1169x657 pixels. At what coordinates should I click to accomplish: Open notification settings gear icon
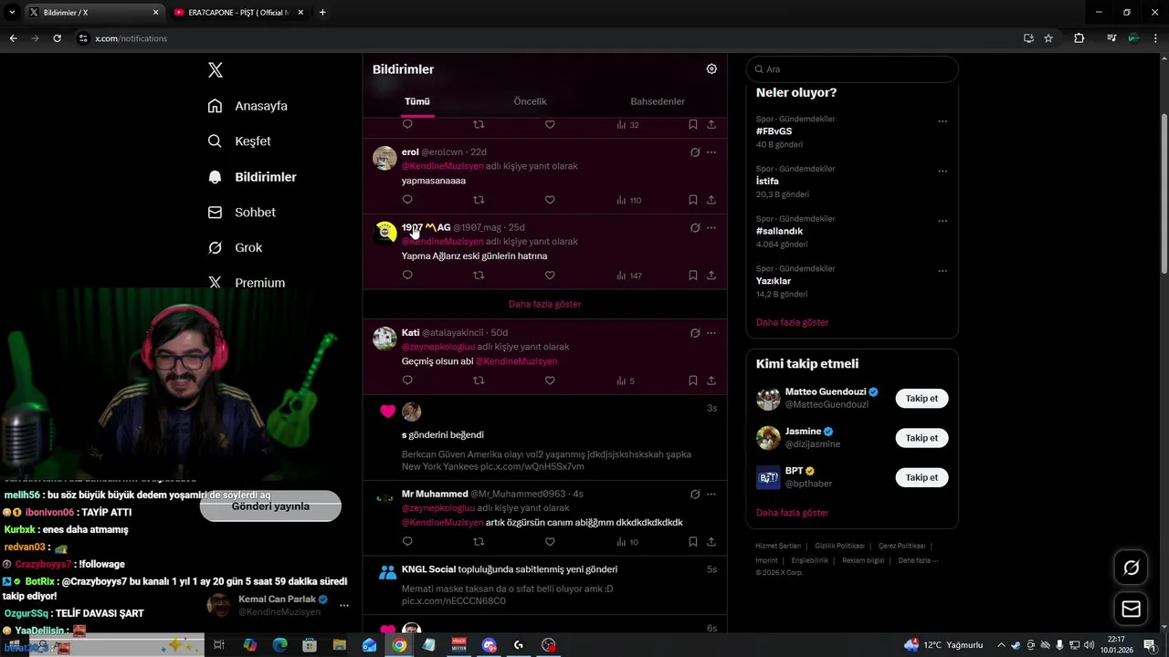(x=711, y=69)
